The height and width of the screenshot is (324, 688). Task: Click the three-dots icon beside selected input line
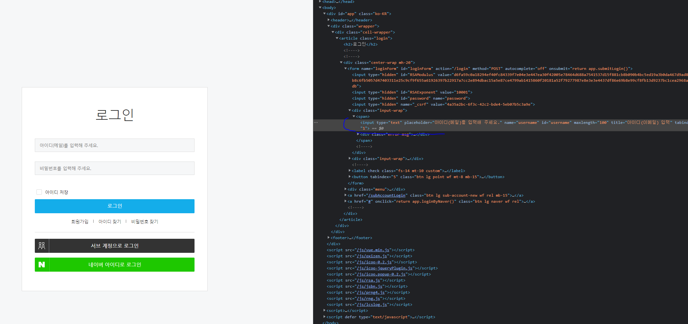coord(316,122)
